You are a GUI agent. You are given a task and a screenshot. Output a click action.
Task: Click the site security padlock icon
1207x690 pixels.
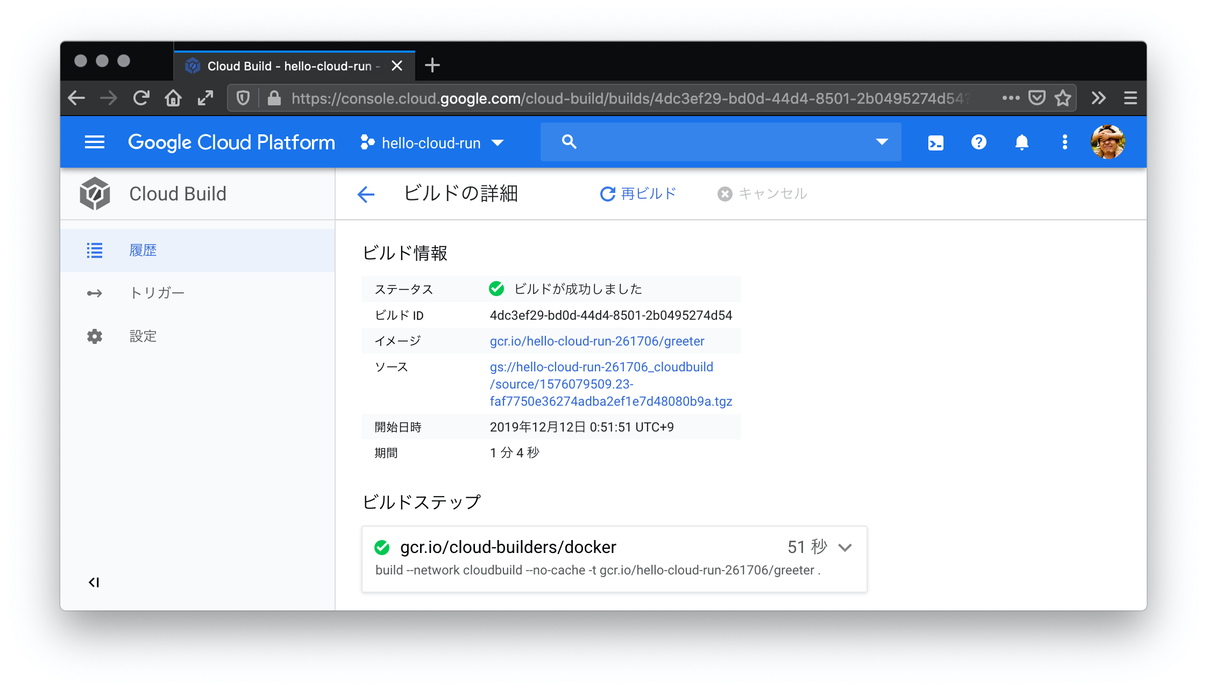274,98
